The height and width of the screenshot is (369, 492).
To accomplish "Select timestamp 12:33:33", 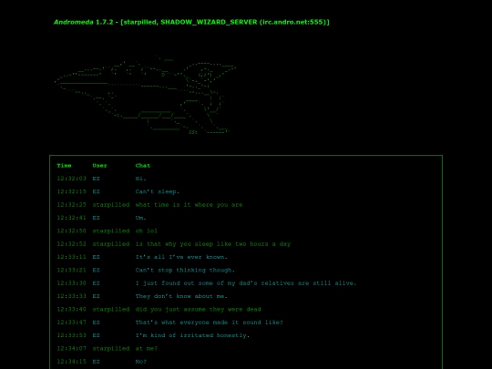I will tap(71, 296).
